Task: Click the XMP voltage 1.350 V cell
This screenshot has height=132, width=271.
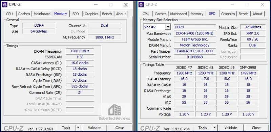Action: (248, 114)
